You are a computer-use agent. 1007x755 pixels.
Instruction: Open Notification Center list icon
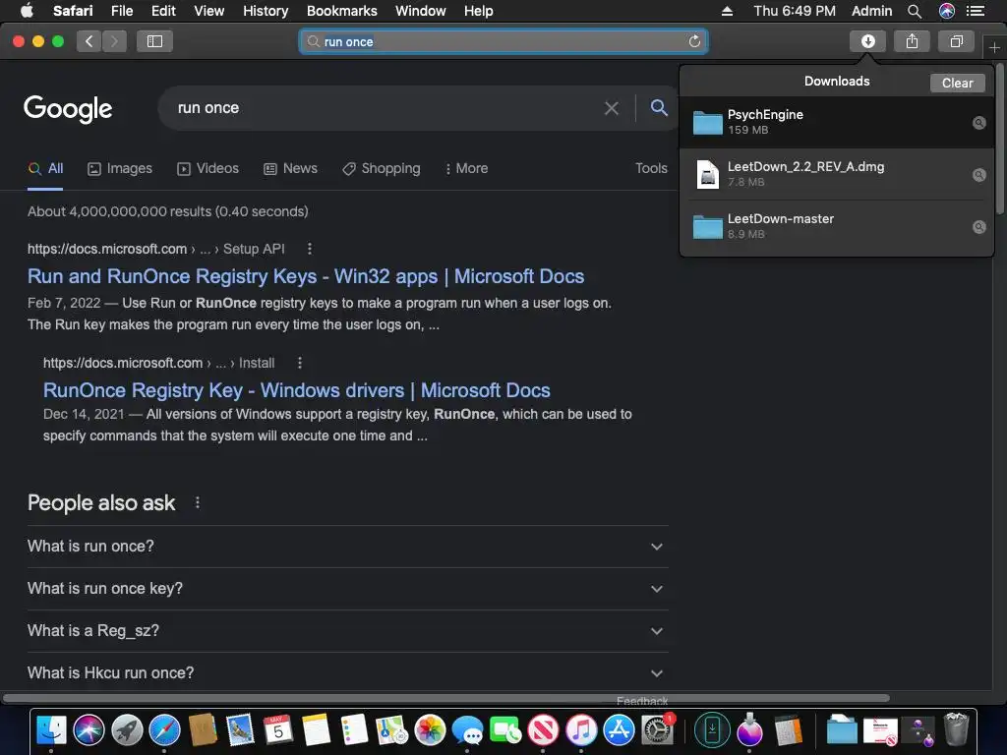point(975,11)
